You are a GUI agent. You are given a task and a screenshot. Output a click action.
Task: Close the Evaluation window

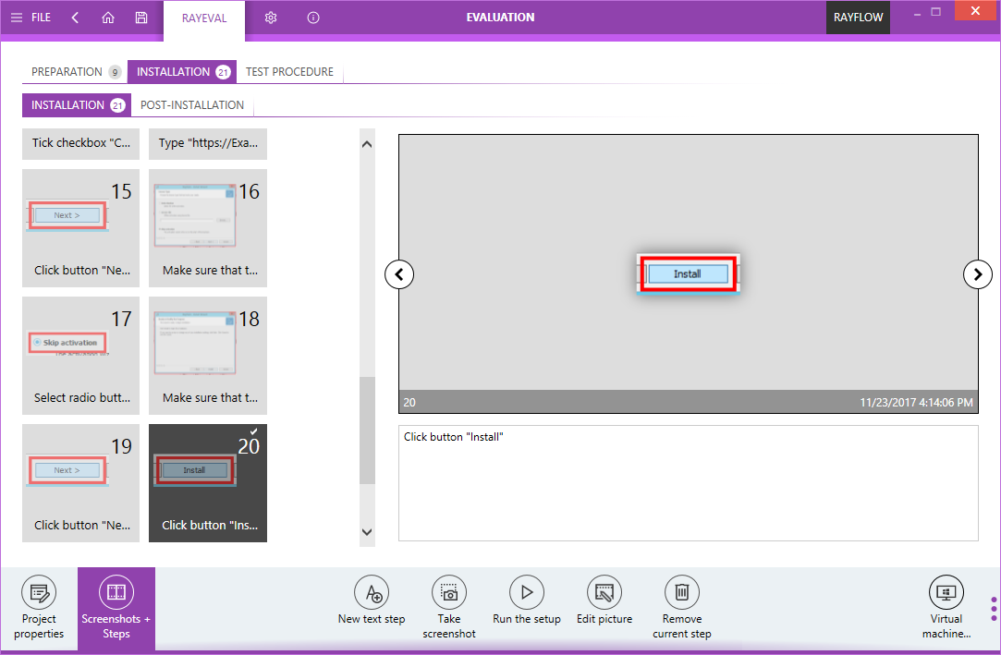(975, 11)
